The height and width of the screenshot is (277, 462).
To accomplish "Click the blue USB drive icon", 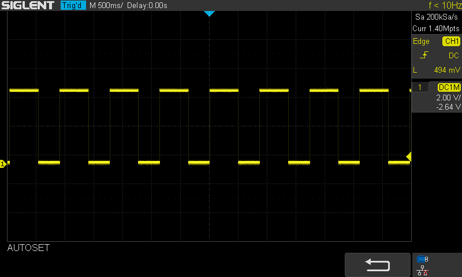I will pos(422,259).
